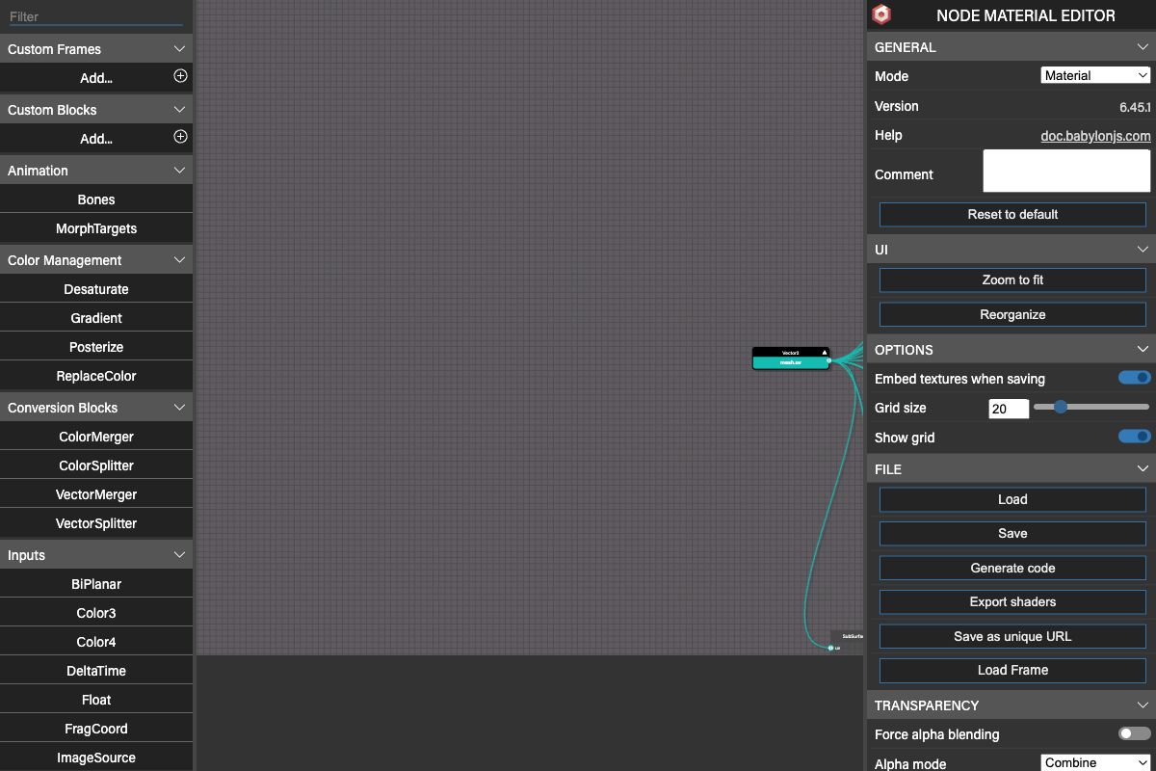Disable the Embed textures when saving toggle

(x=1133, y=378)
